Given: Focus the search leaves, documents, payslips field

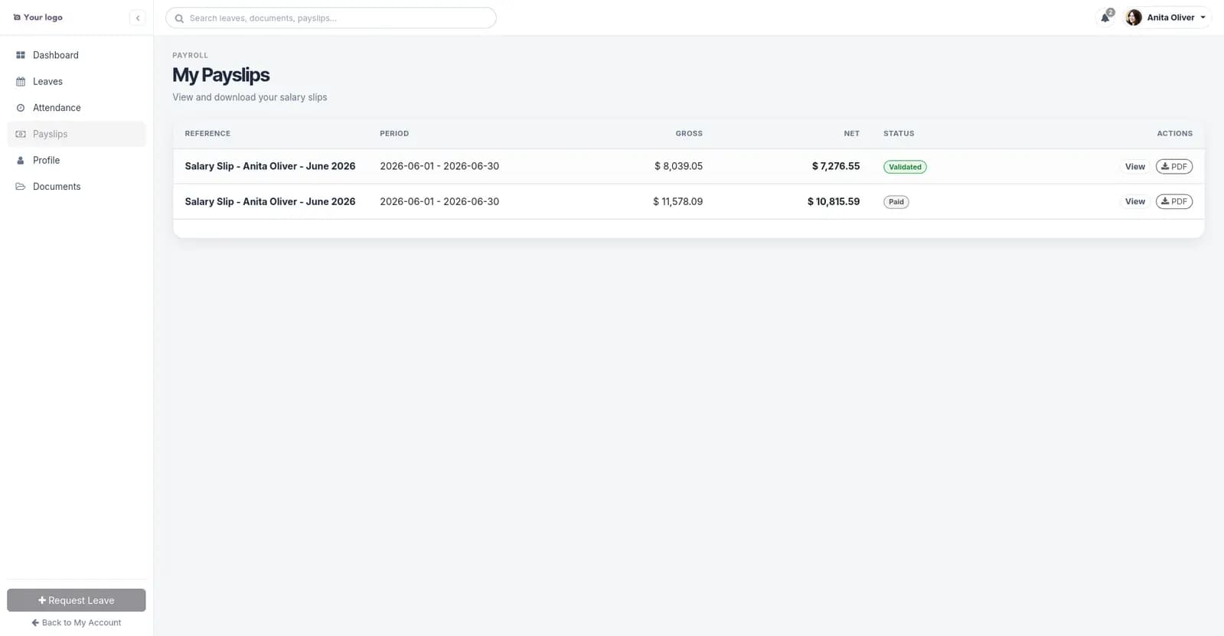Looking at the screenshot, I should click(x=331, y=18).
